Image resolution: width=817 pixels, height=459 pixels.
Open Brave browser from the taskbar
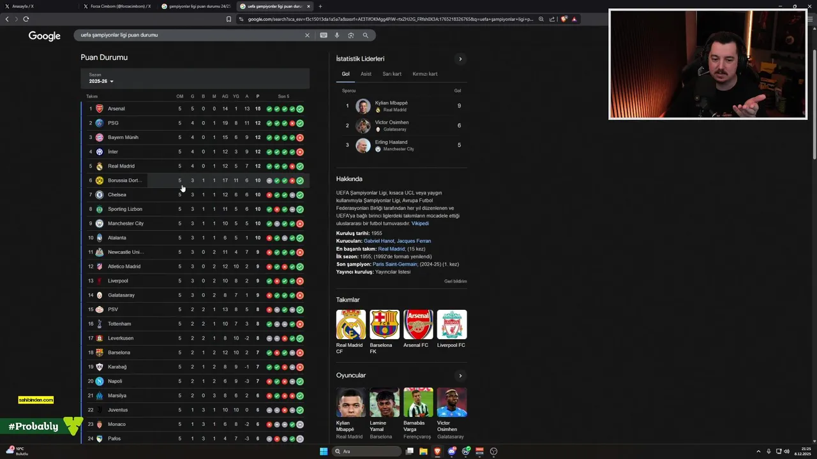coord(437,451)
